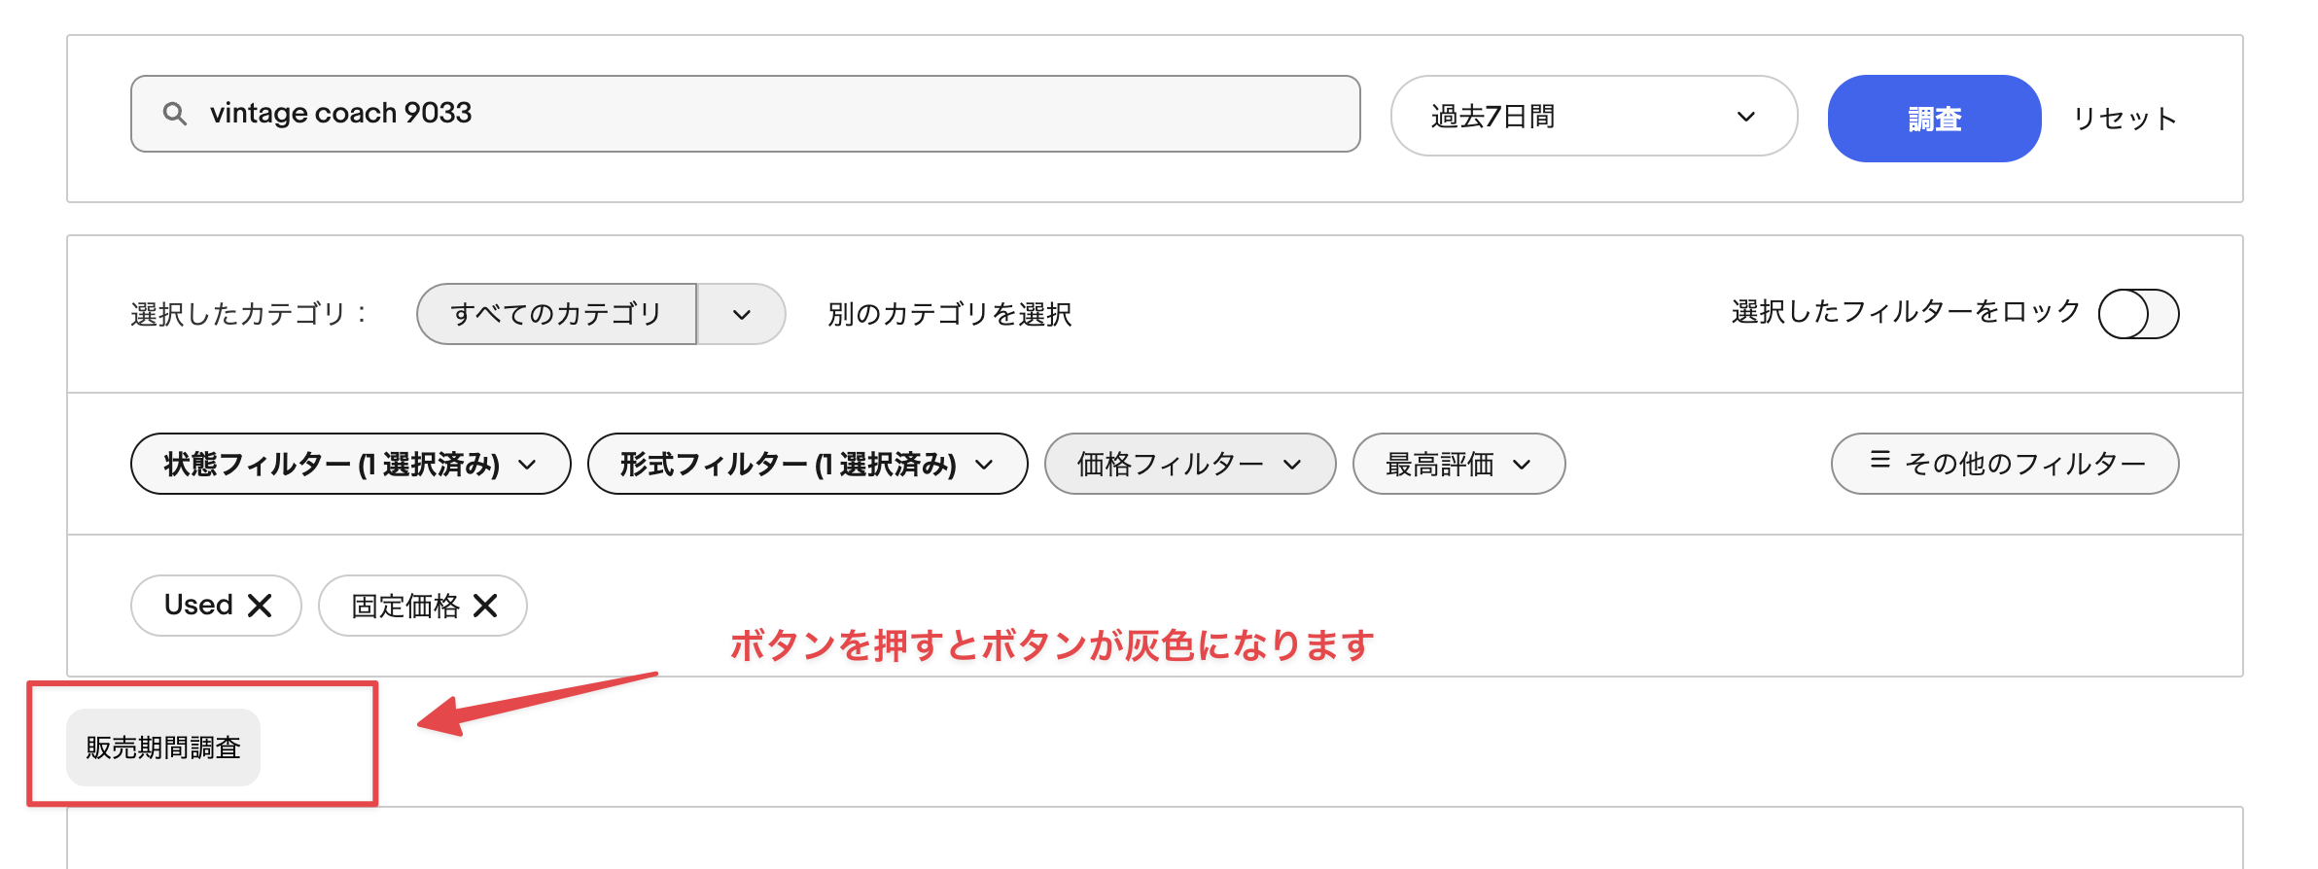The width and height of the screenshot is (2318, 869).
Task: Select the すべてのカテゴリ pill
Action: coord(556,314)
